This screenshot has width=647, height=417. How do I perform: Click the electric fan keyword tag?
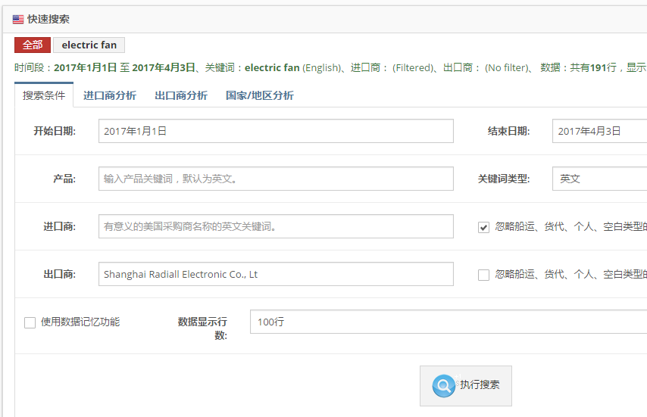tap(89, 45)
